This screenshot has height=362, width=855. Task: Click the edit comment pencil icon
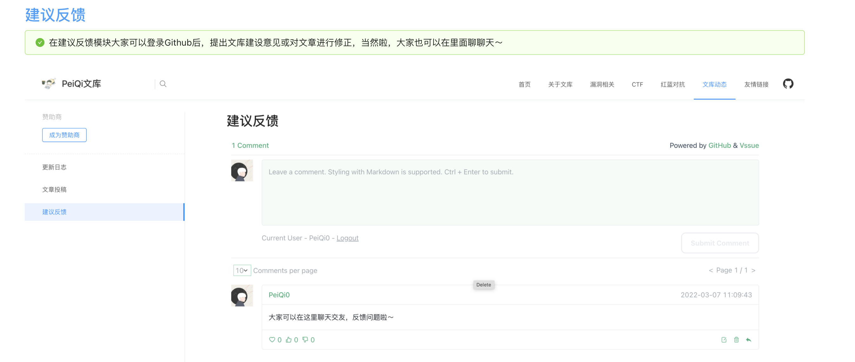724,339
